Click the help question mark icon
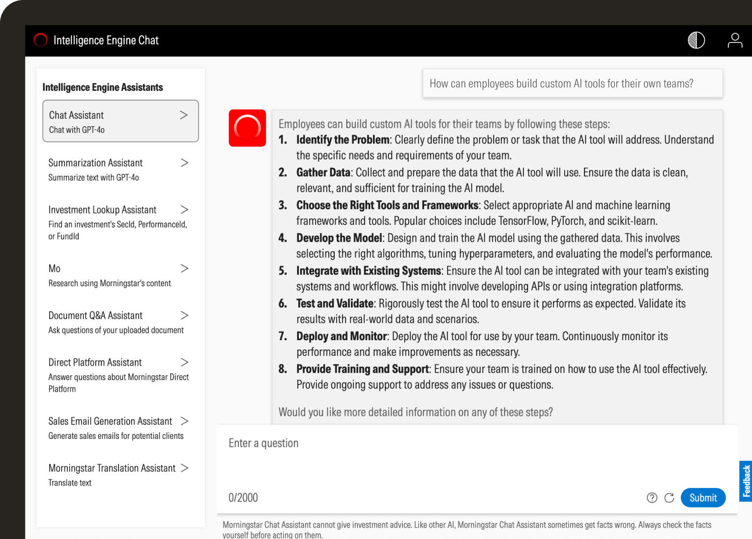This screenshot has width=752, height=539. 652,498
